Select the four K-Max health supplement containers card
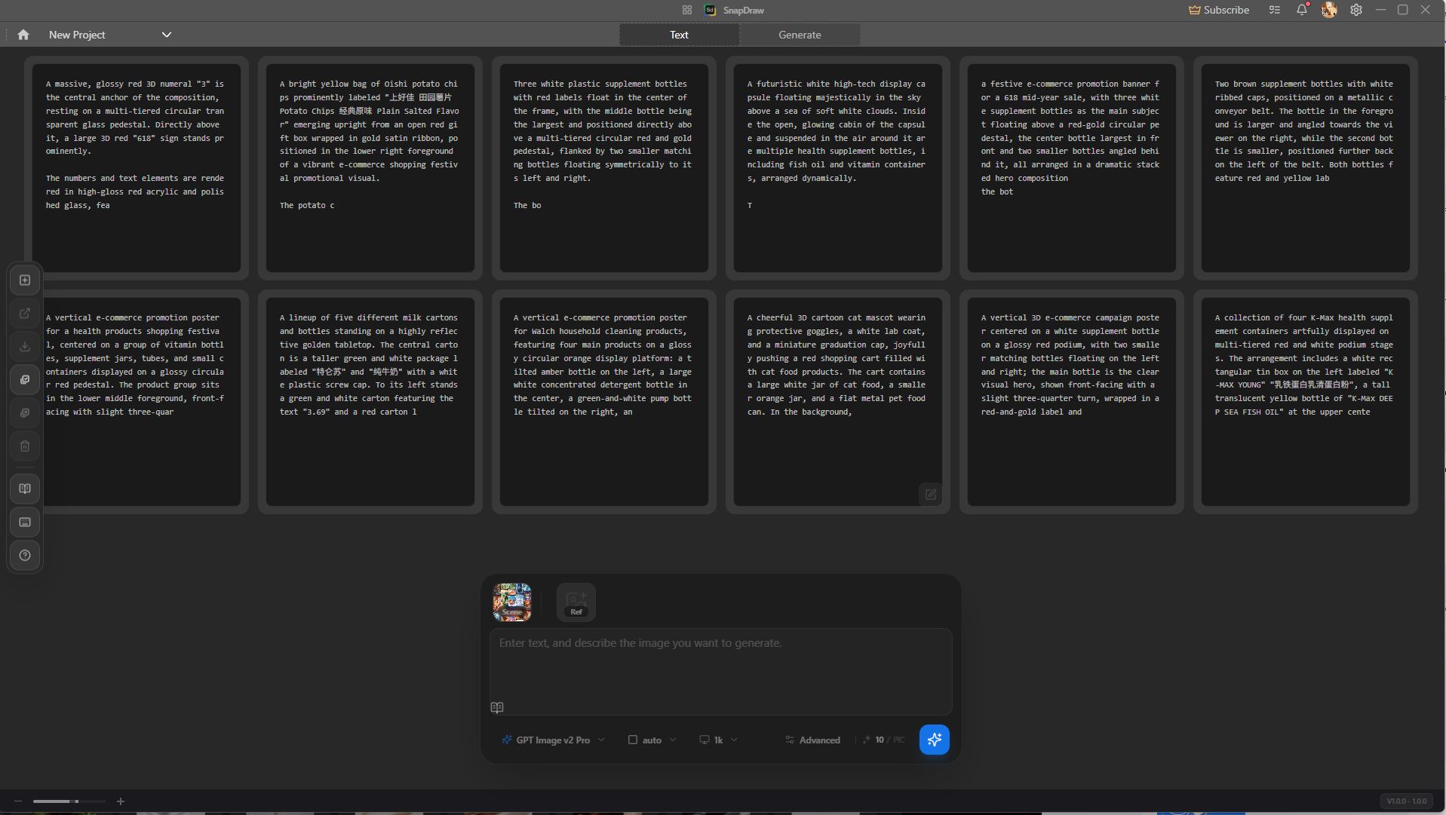1446x815 pixels. click(x=1306, y=402)
